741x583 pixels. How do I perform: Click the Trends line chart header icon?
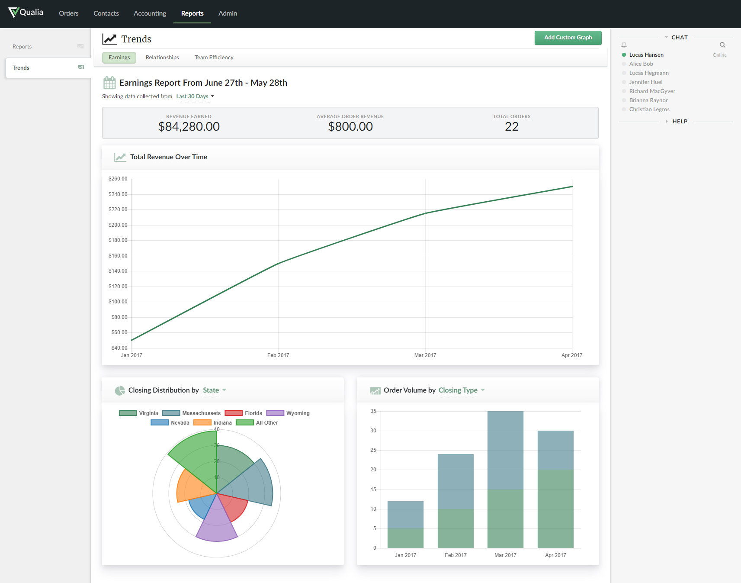click(x=109, y=39)
